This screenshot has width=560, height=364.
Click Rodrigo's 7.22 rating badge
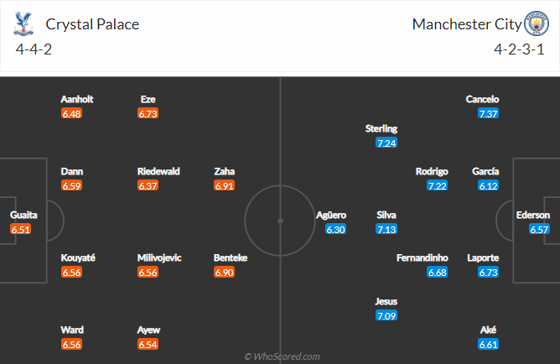point(437,185)
